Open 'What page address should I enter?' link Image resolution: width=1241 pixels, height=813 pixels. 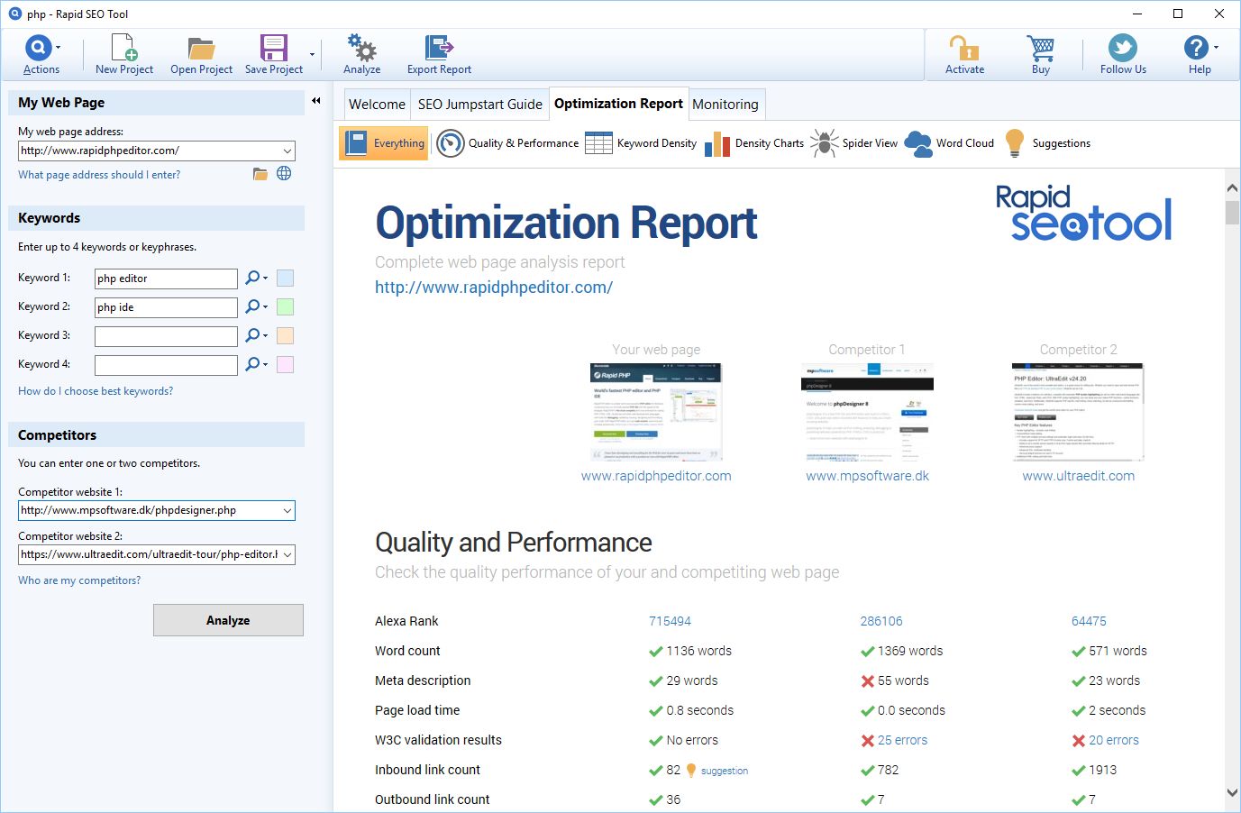tap(99, 175)
